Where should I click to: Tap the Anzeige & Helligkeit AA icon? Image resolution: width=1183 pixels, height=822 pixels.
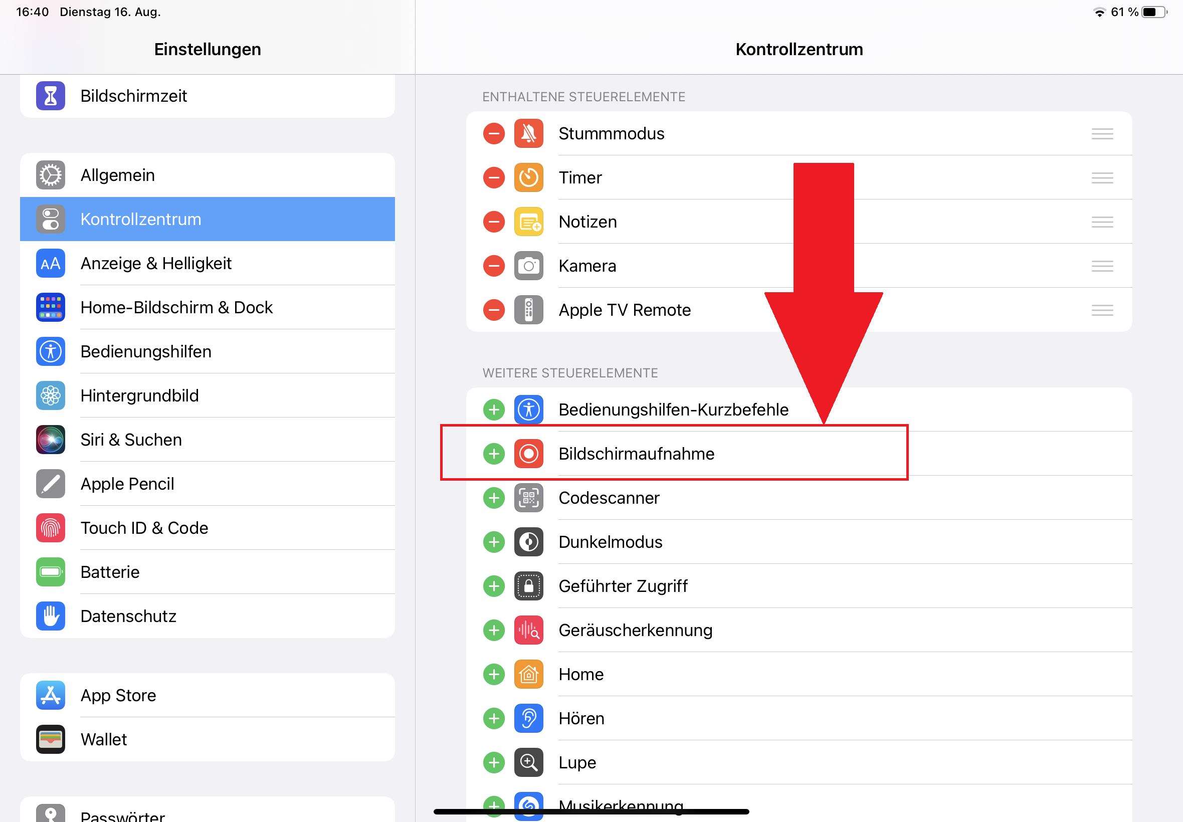(51, 263)
